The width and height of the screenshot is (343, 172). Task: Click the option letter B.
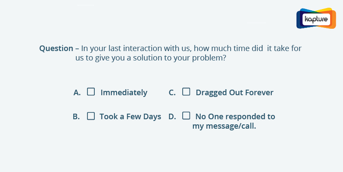click(76, 117)
